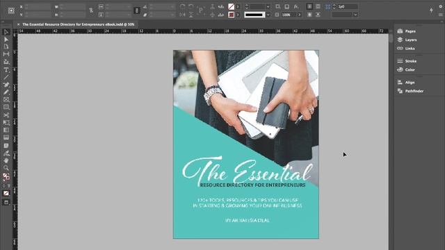Pick the Eyedropper tool
The width and height of the screenshot is (445, 250).
[6, 153]
